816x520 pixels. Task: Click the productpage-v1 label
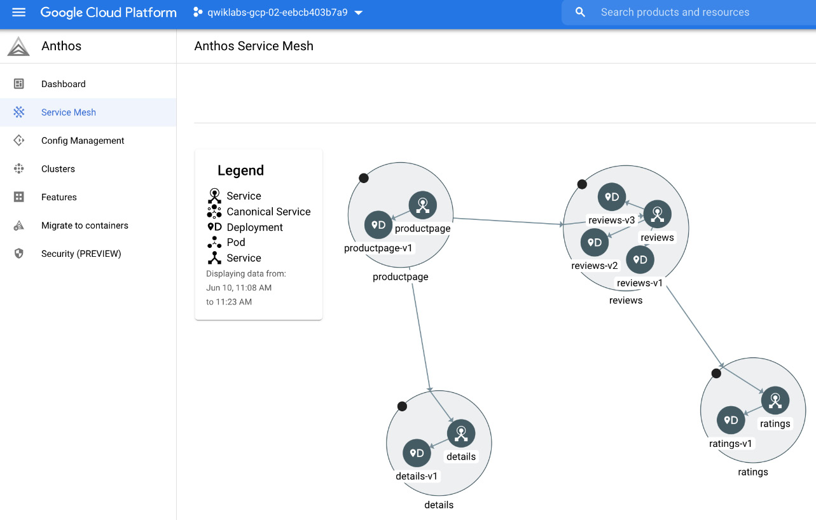378,248
